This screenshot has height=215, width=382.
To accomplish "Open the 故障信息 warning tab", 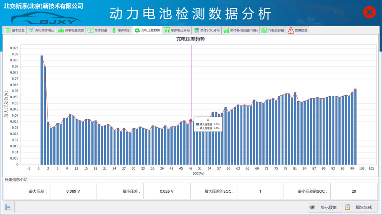I will pyautogui.click(x=298, y=30).
